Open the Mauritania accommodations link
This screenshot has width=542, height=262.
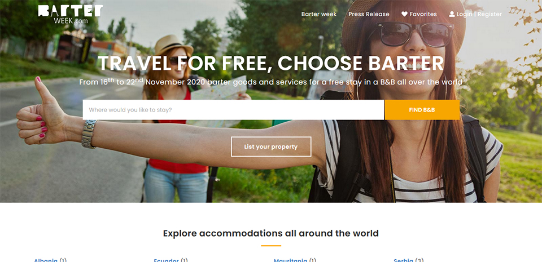[290, 260]
